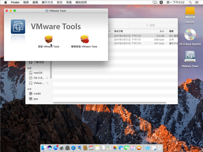Open the Finder menu
Viewport: 203px width, 152px height.
(x=15, y=2)
